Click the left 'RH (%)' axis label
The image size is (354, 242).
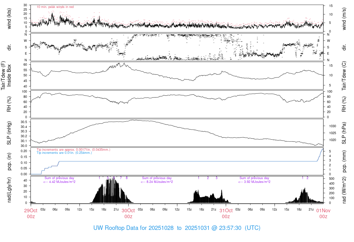9,104
